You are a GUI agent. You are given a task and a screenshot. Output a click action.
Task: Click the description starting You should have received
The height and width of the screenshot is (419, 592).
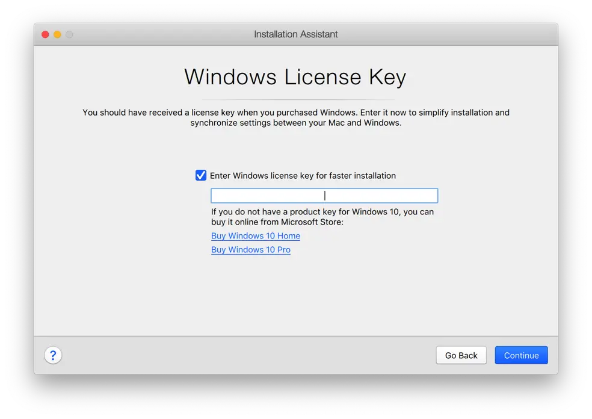(296, 117)
